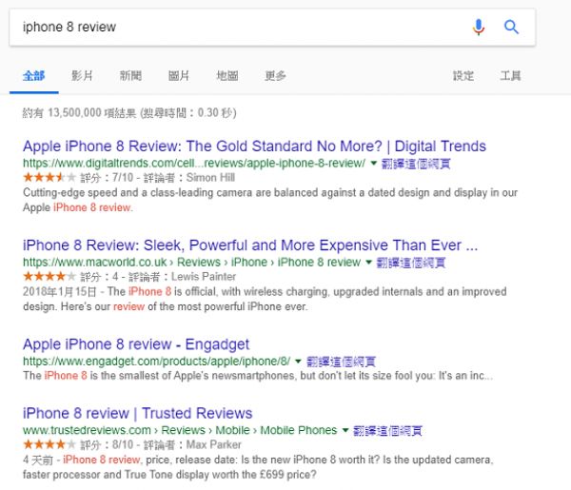Click the engadget.com green URL text
The height and width of the screenshot is (490, 571).
click(157, 362)
